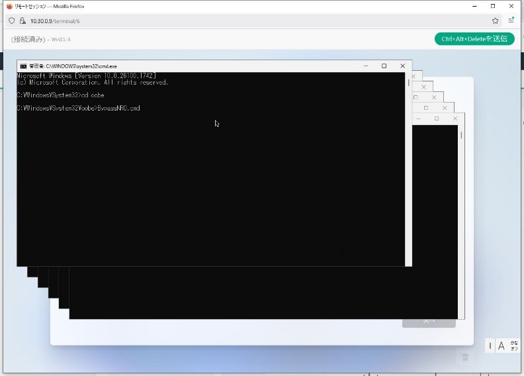Click the site security lock icon

[22, 21]
